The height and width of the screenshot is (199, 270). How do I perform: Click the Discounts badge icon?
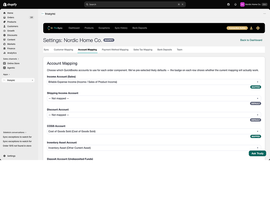click(4, 35)
